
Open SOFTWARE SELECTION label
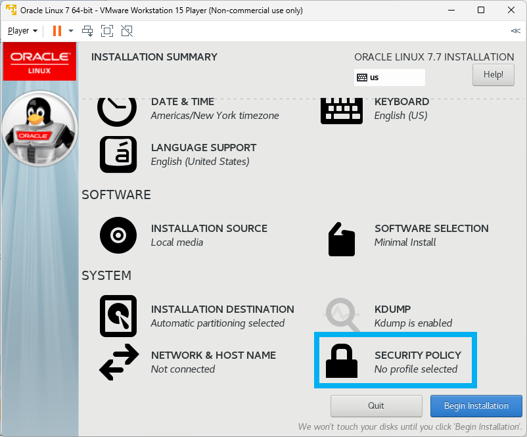tap(432, 228)
